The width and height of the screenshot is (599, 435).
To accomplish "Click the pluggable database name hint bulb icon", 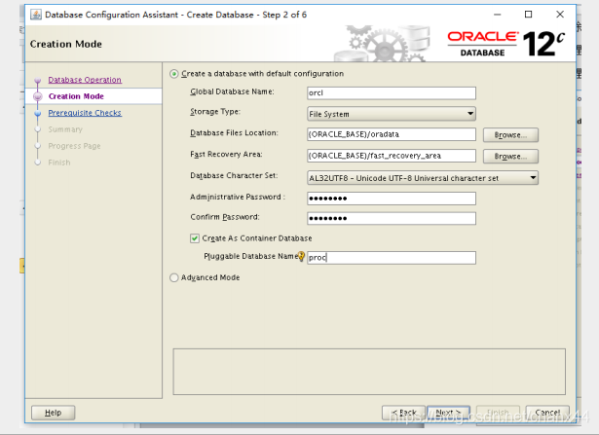I will (301, 256).
